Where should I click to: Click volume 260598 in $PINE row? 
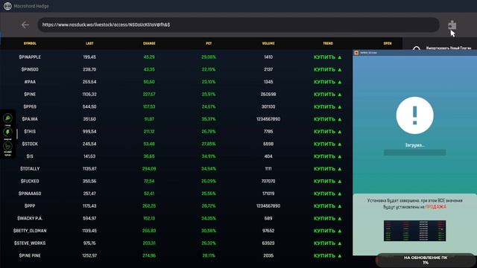[x=268, y=95]
